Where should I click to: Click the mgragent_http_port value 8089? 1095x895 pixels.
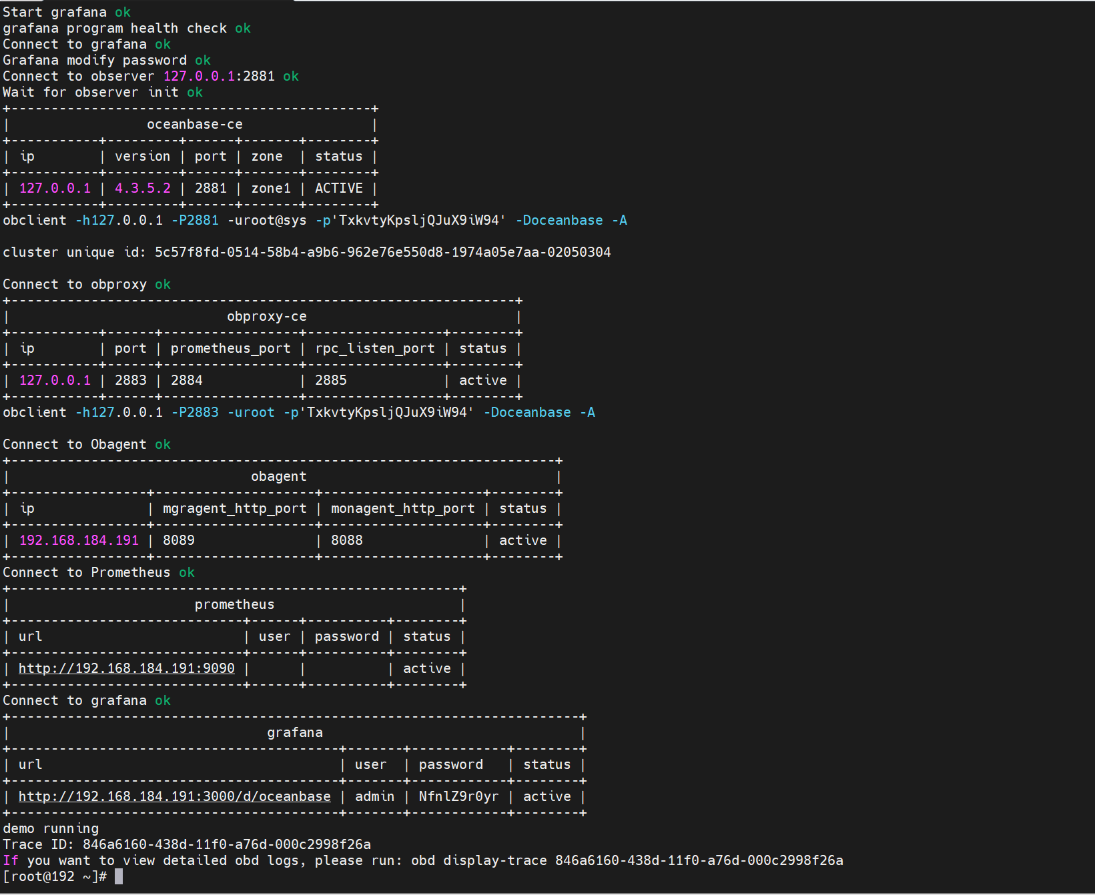pos(179,540)
